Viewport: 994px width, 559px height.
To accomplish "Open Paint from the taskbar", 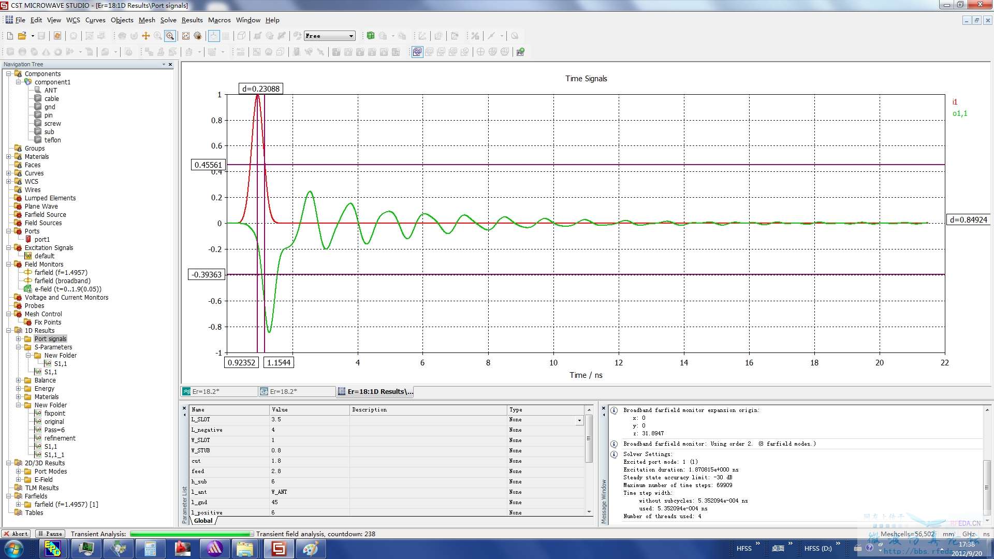I will coord(311,549).
